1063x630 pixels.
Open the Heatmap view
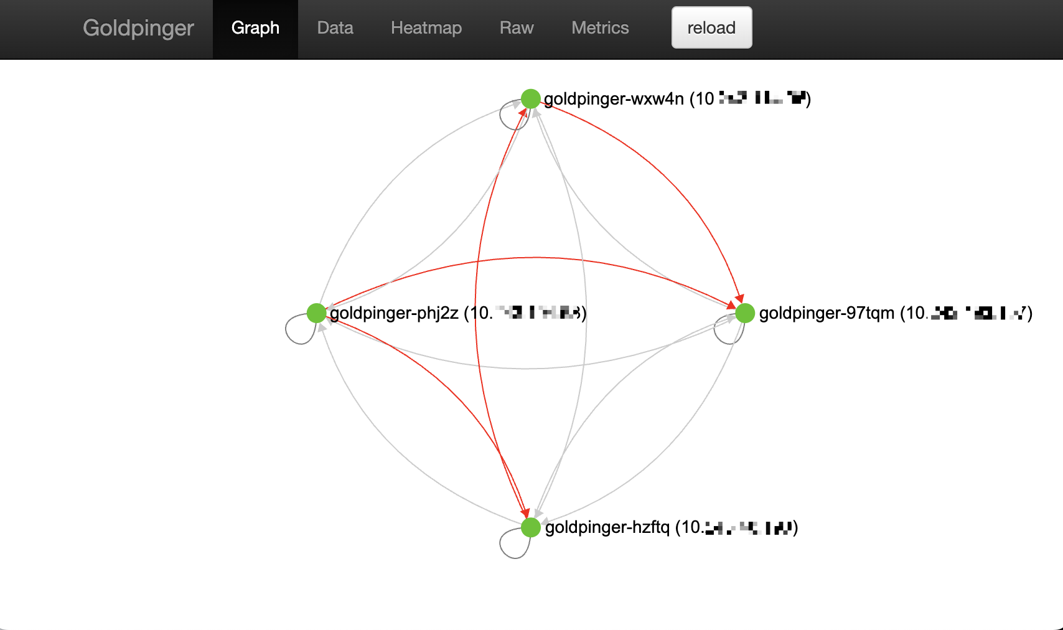426,27
